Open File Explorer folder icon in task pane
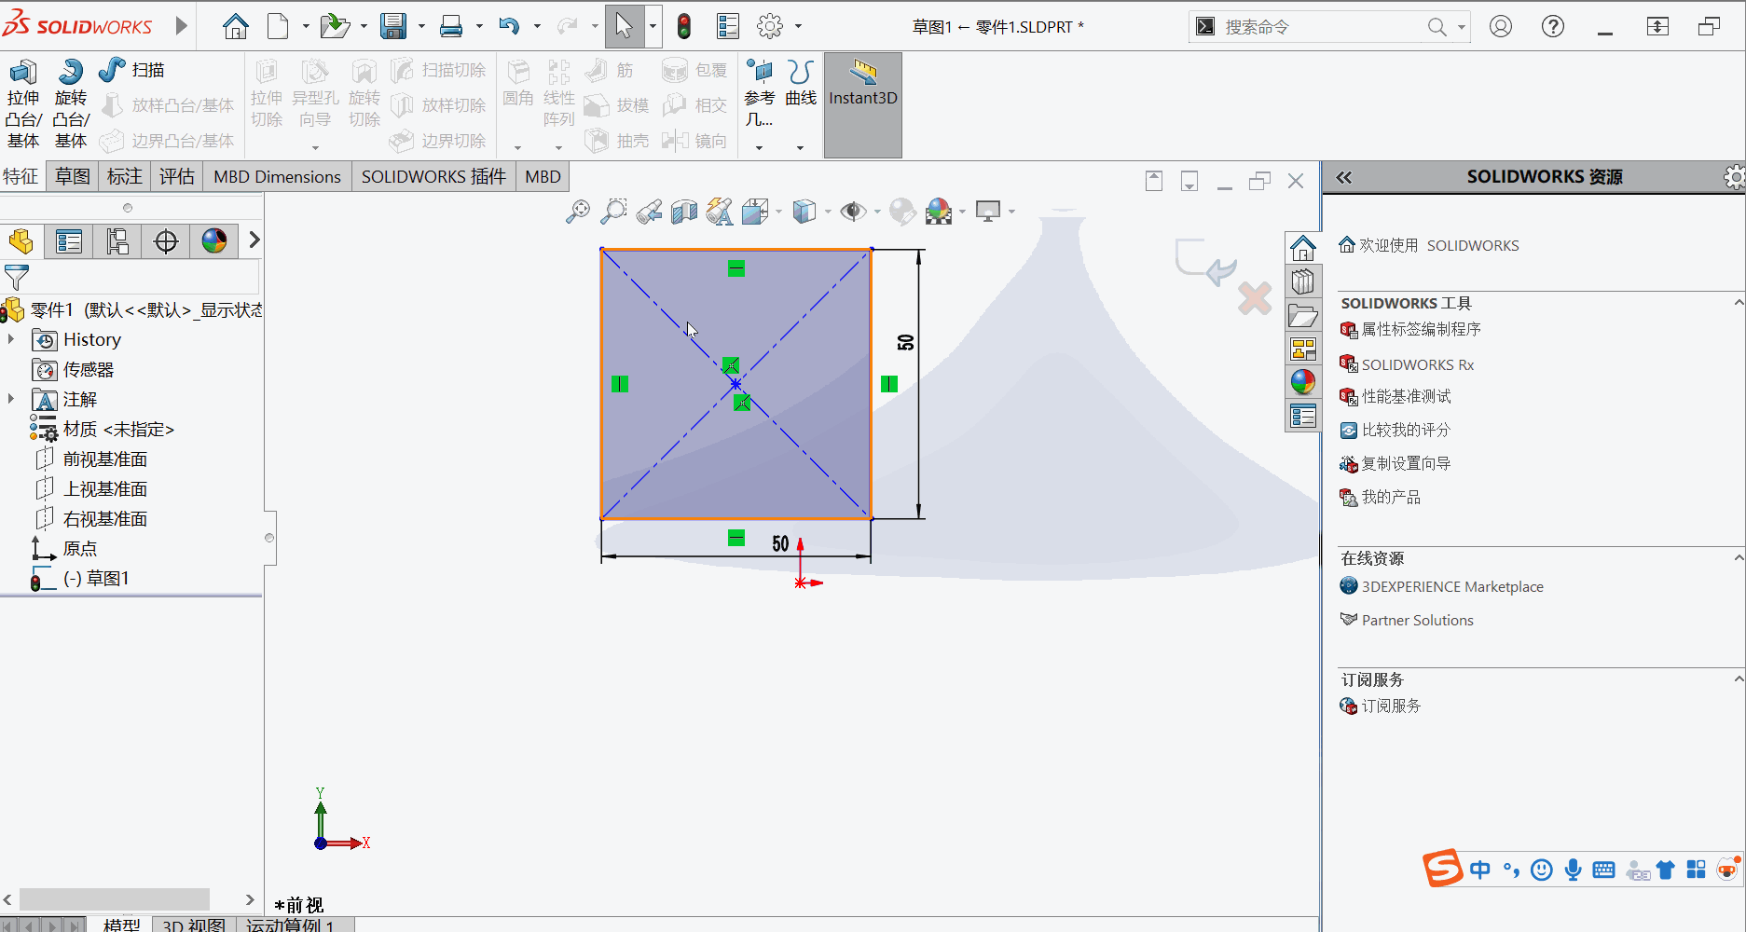This screenshot has width=1746, height=932. pyautogui.click(x=1303, y=316)
